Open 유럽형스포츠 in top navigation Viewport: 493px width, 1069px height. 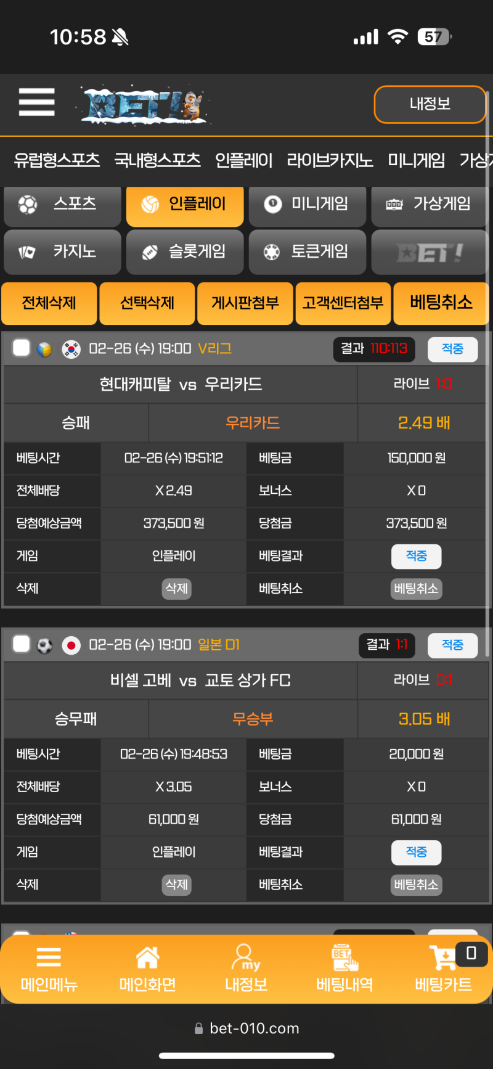coord(57,160)
